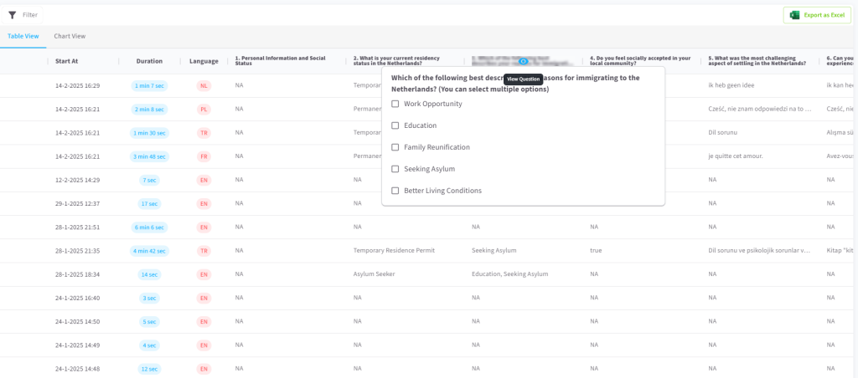Screen dimensions: 858x378
Task: Click the date 28-1-2025 18:34
Action: tap(78, 274)
